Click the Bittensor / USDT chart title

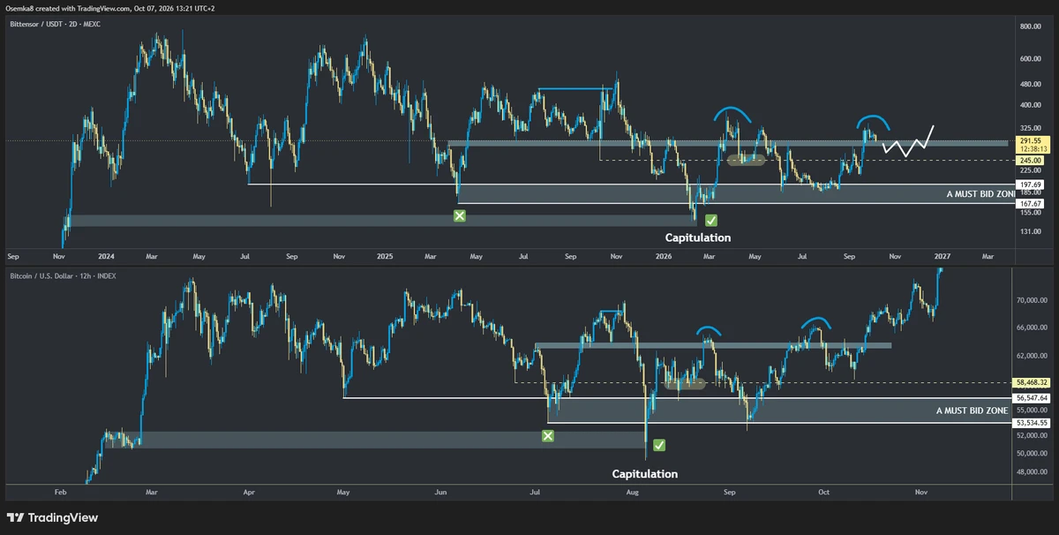tap(55, 24)
